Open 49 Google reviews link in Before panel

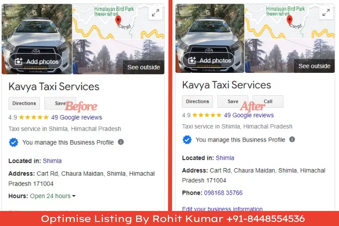click(x=77, y=117)
